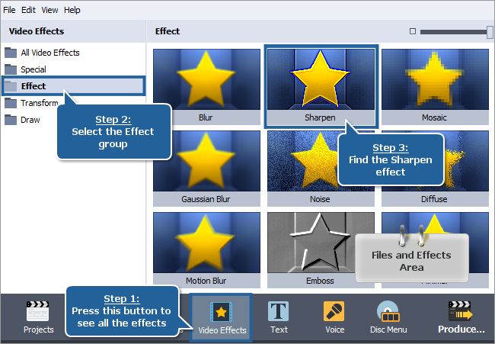Open the Help menu
This screenshot has width=495, height=344.
pos(72,10)
